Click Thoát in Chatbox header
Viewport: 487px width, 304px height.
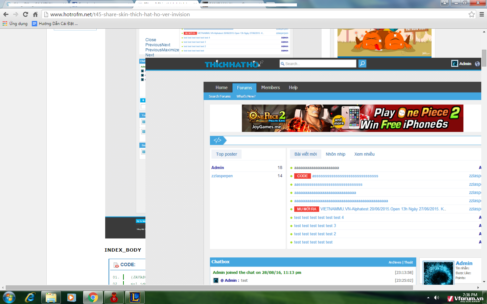(409, 262)
